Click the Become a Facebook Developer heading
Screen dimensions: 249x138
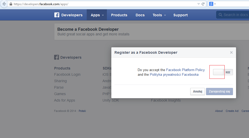[x=88, y=29]
